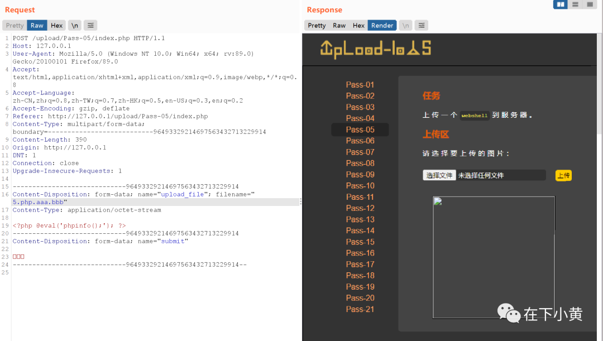The image size is (603, 341).
Task: Click the yellow 上传 upload button
Action: (563, 176)
